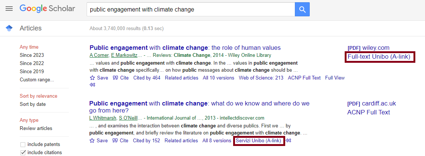
Task: Enable the include patents checkbox
Action: (x=23, y=144)
